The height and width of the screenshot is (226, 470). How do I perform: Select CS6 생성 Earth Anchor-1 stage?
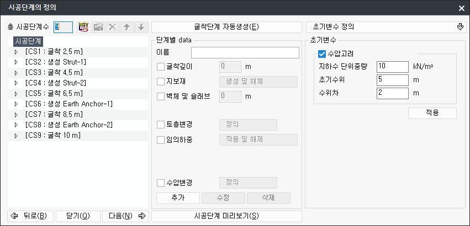[68, 104]
